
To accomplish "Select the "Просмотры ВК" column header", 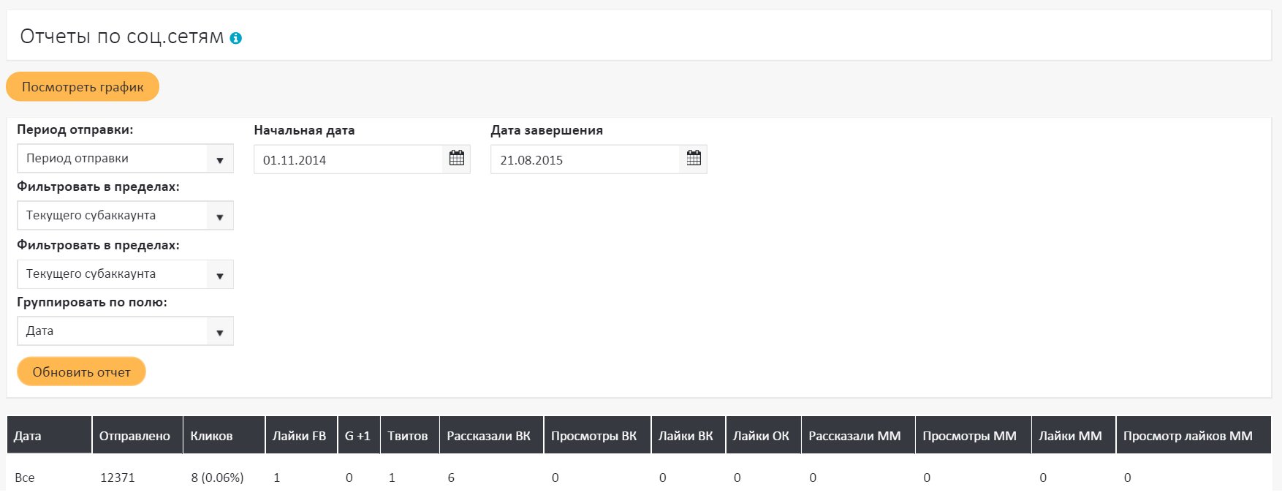I will click(593, 436).
